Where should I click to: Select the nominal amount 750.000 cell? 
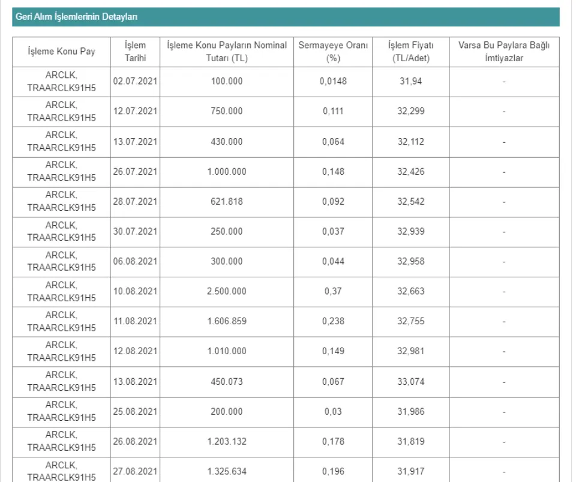pyautogui.click(x=226, y=112)
